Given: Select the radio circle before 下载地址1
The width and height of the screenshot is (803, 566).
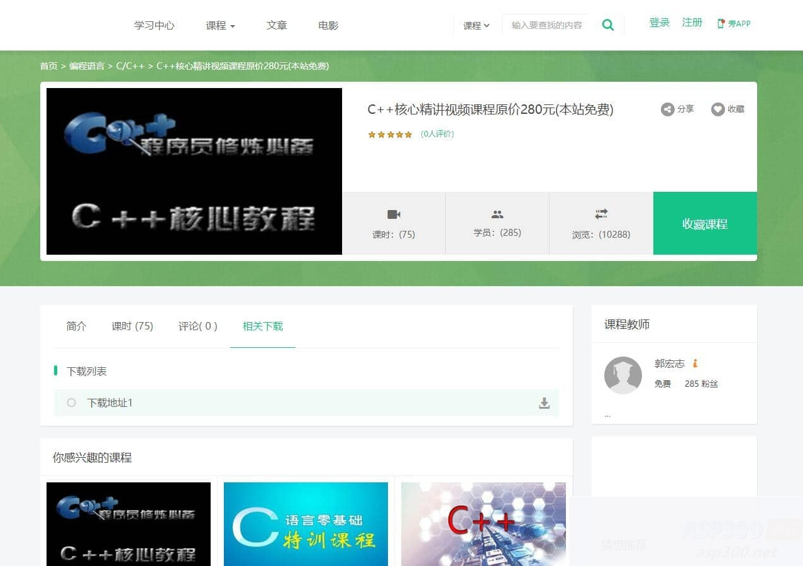Looking at the screenshot, I should [71, 403].
